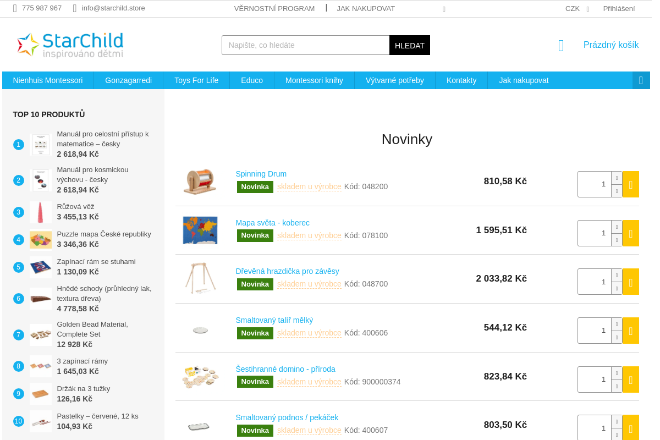
Task: Click envelope icon beside info@starchild.store
Action: (75, 8)
